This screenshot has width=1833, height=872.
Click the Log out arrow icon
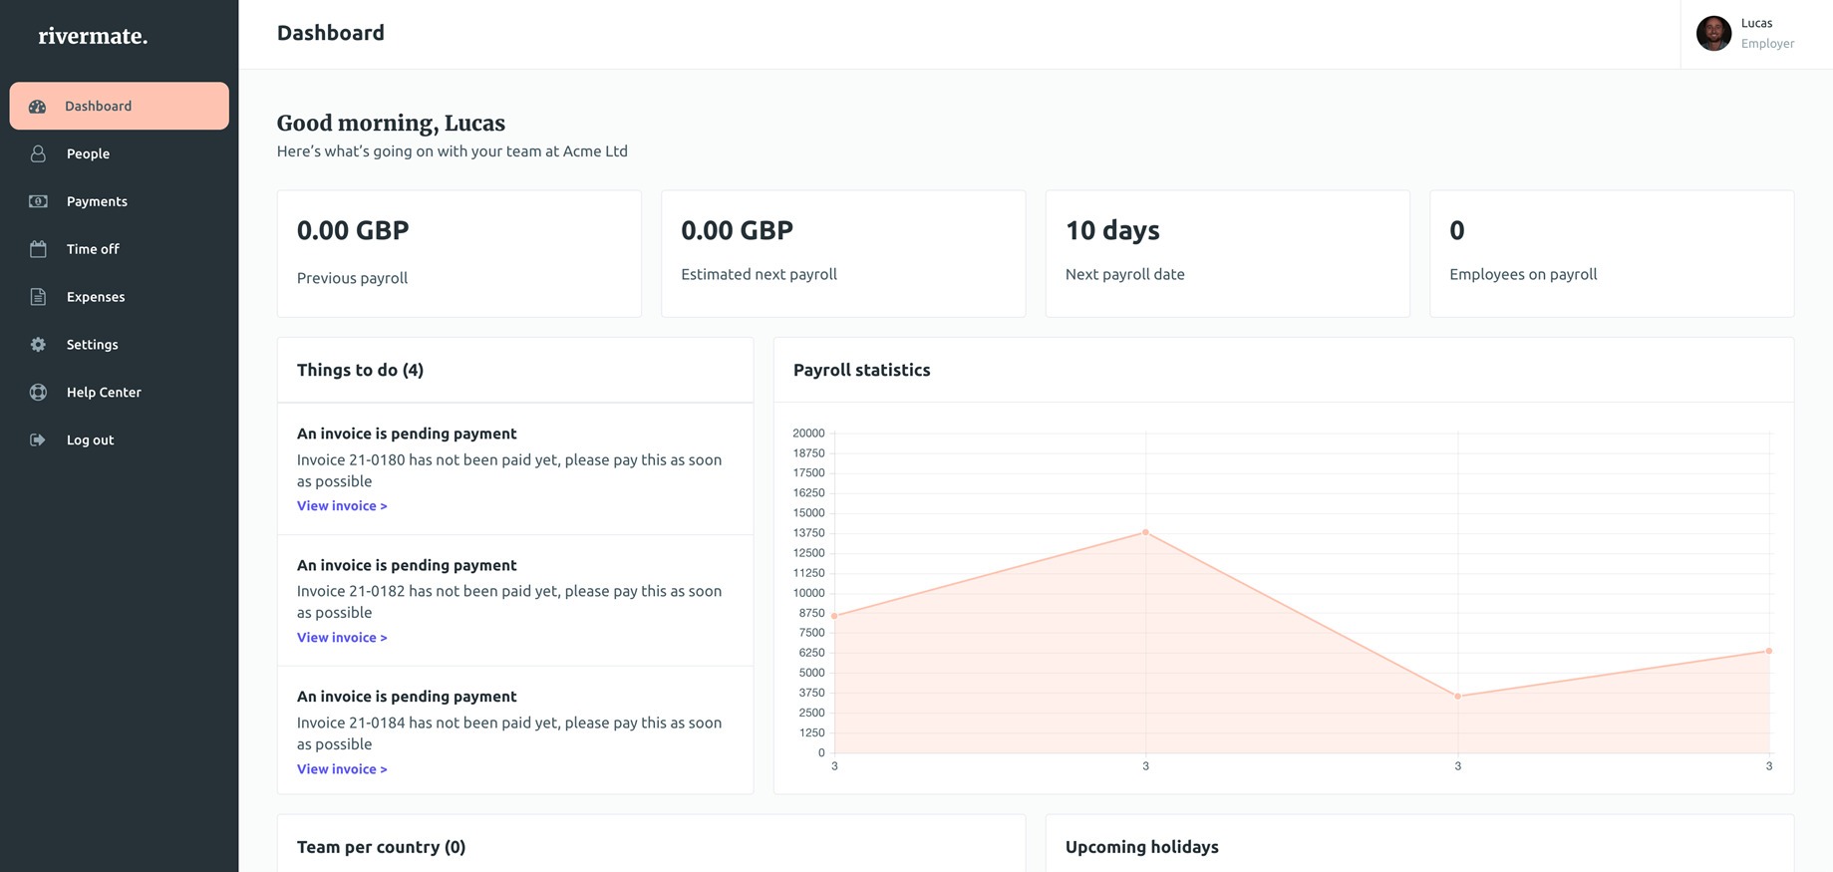(38, 440)
